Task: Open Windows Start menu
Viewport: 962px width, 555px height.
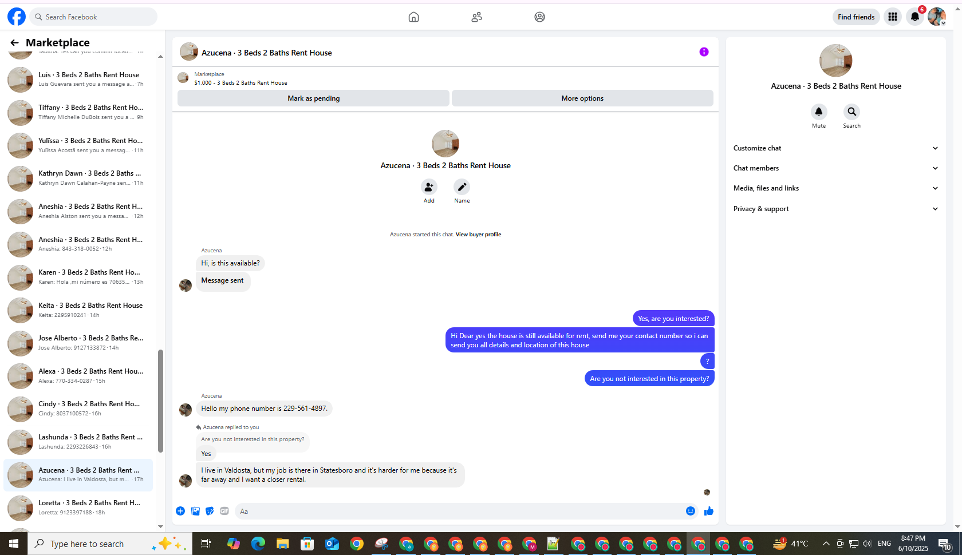Action: 14,544
